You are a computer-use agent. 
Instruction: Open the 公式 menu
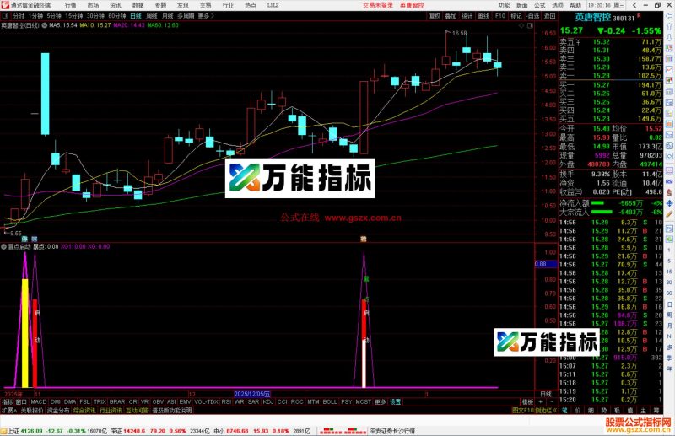(540, 5)
